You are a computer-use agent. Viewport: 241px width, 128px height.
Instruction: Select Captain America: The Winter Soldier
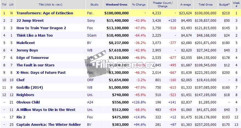tap(49, 124)
